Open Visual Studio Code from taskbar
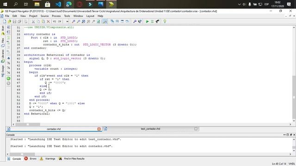The image size is (296, 166). click(x=58, y=4)
